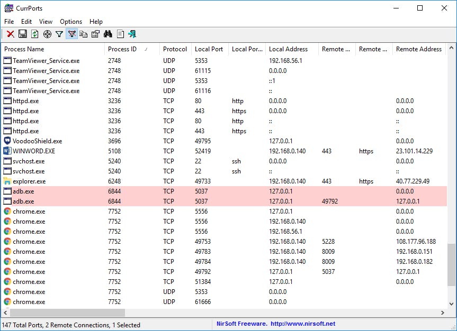This screenshot has height=331, width=457.
Task: Click the '147 Total Ports' status bar text
Action: (22, 325)
